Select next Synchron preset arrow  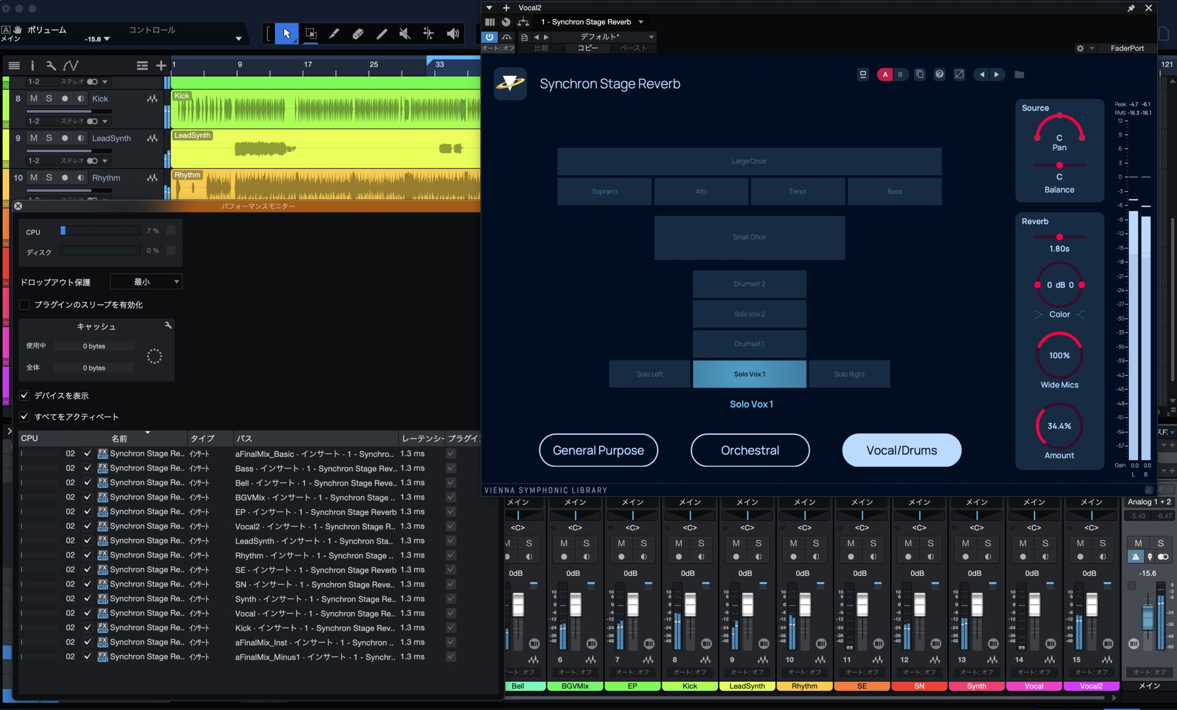click(x=996, y=74)
